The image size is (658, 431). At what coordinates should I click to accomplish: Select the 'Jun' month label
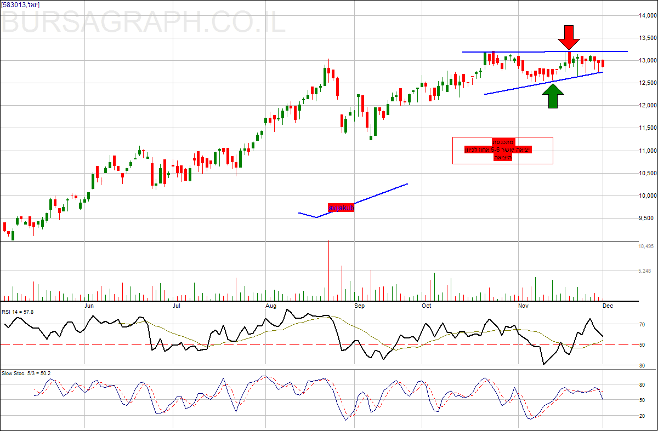pyautogui.click(x=90, y=305)
